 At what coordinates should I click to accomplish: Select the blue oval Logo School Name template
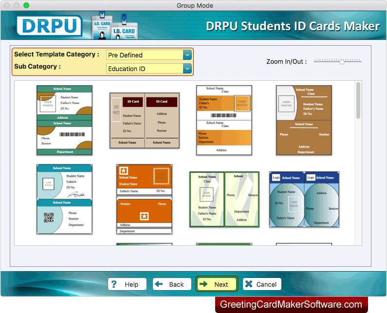tap(304, 199)
